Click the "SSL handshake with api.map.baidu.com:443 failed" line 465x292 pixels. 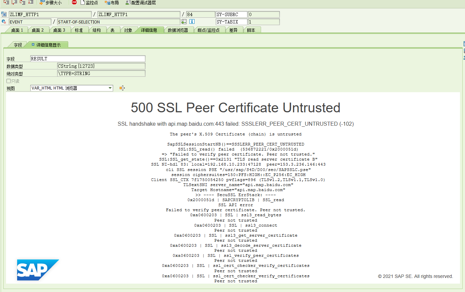tap(236, 124)
